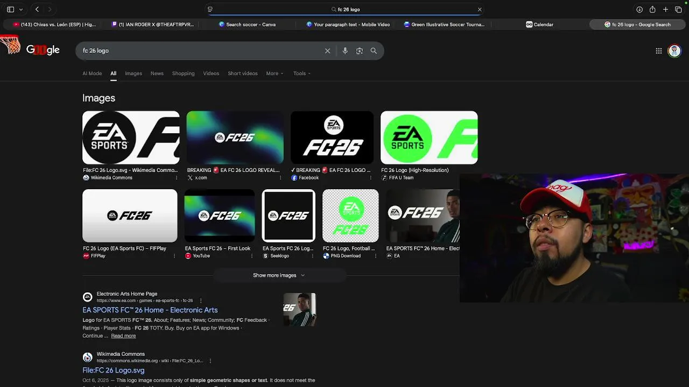This screenshot has width=689, height=387.
Task: Click the reader icon in address bar
Action: pos(210,9)
